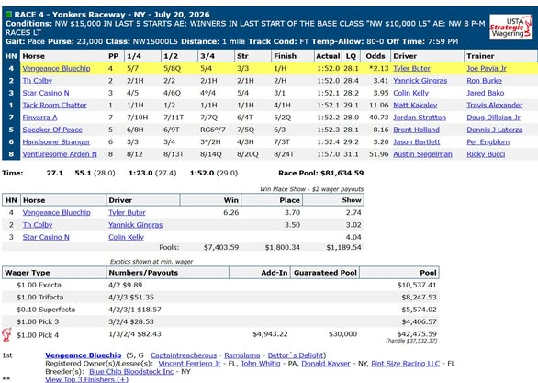
Task: Open driver Matt Kakaley profile
Action: point(415,106)
